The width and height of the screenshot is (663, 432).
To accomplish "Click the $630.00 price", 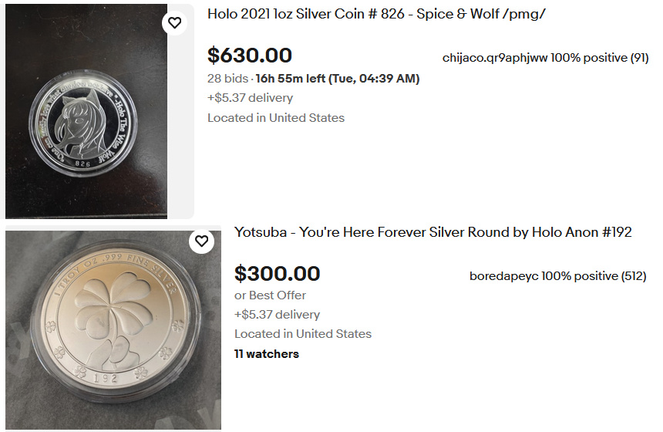I will pyautogui.click(x=250, y=56).
